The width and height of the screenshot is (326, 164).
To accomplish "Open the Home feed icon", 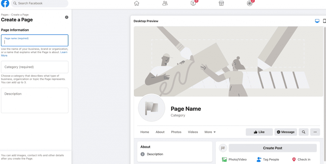I will tap(137, 3).
